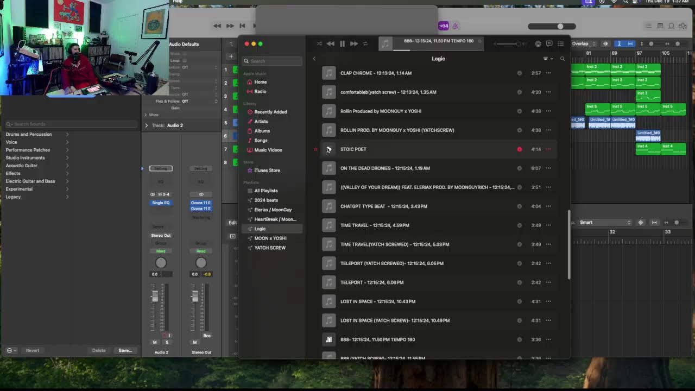Open library action menu gear
695x391 pixels.
tap(11, 351)
